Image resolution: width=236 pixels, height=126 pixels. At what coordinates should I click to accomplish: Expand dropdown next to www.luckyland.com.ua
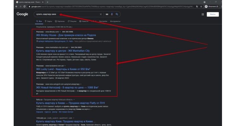(65, 66)
